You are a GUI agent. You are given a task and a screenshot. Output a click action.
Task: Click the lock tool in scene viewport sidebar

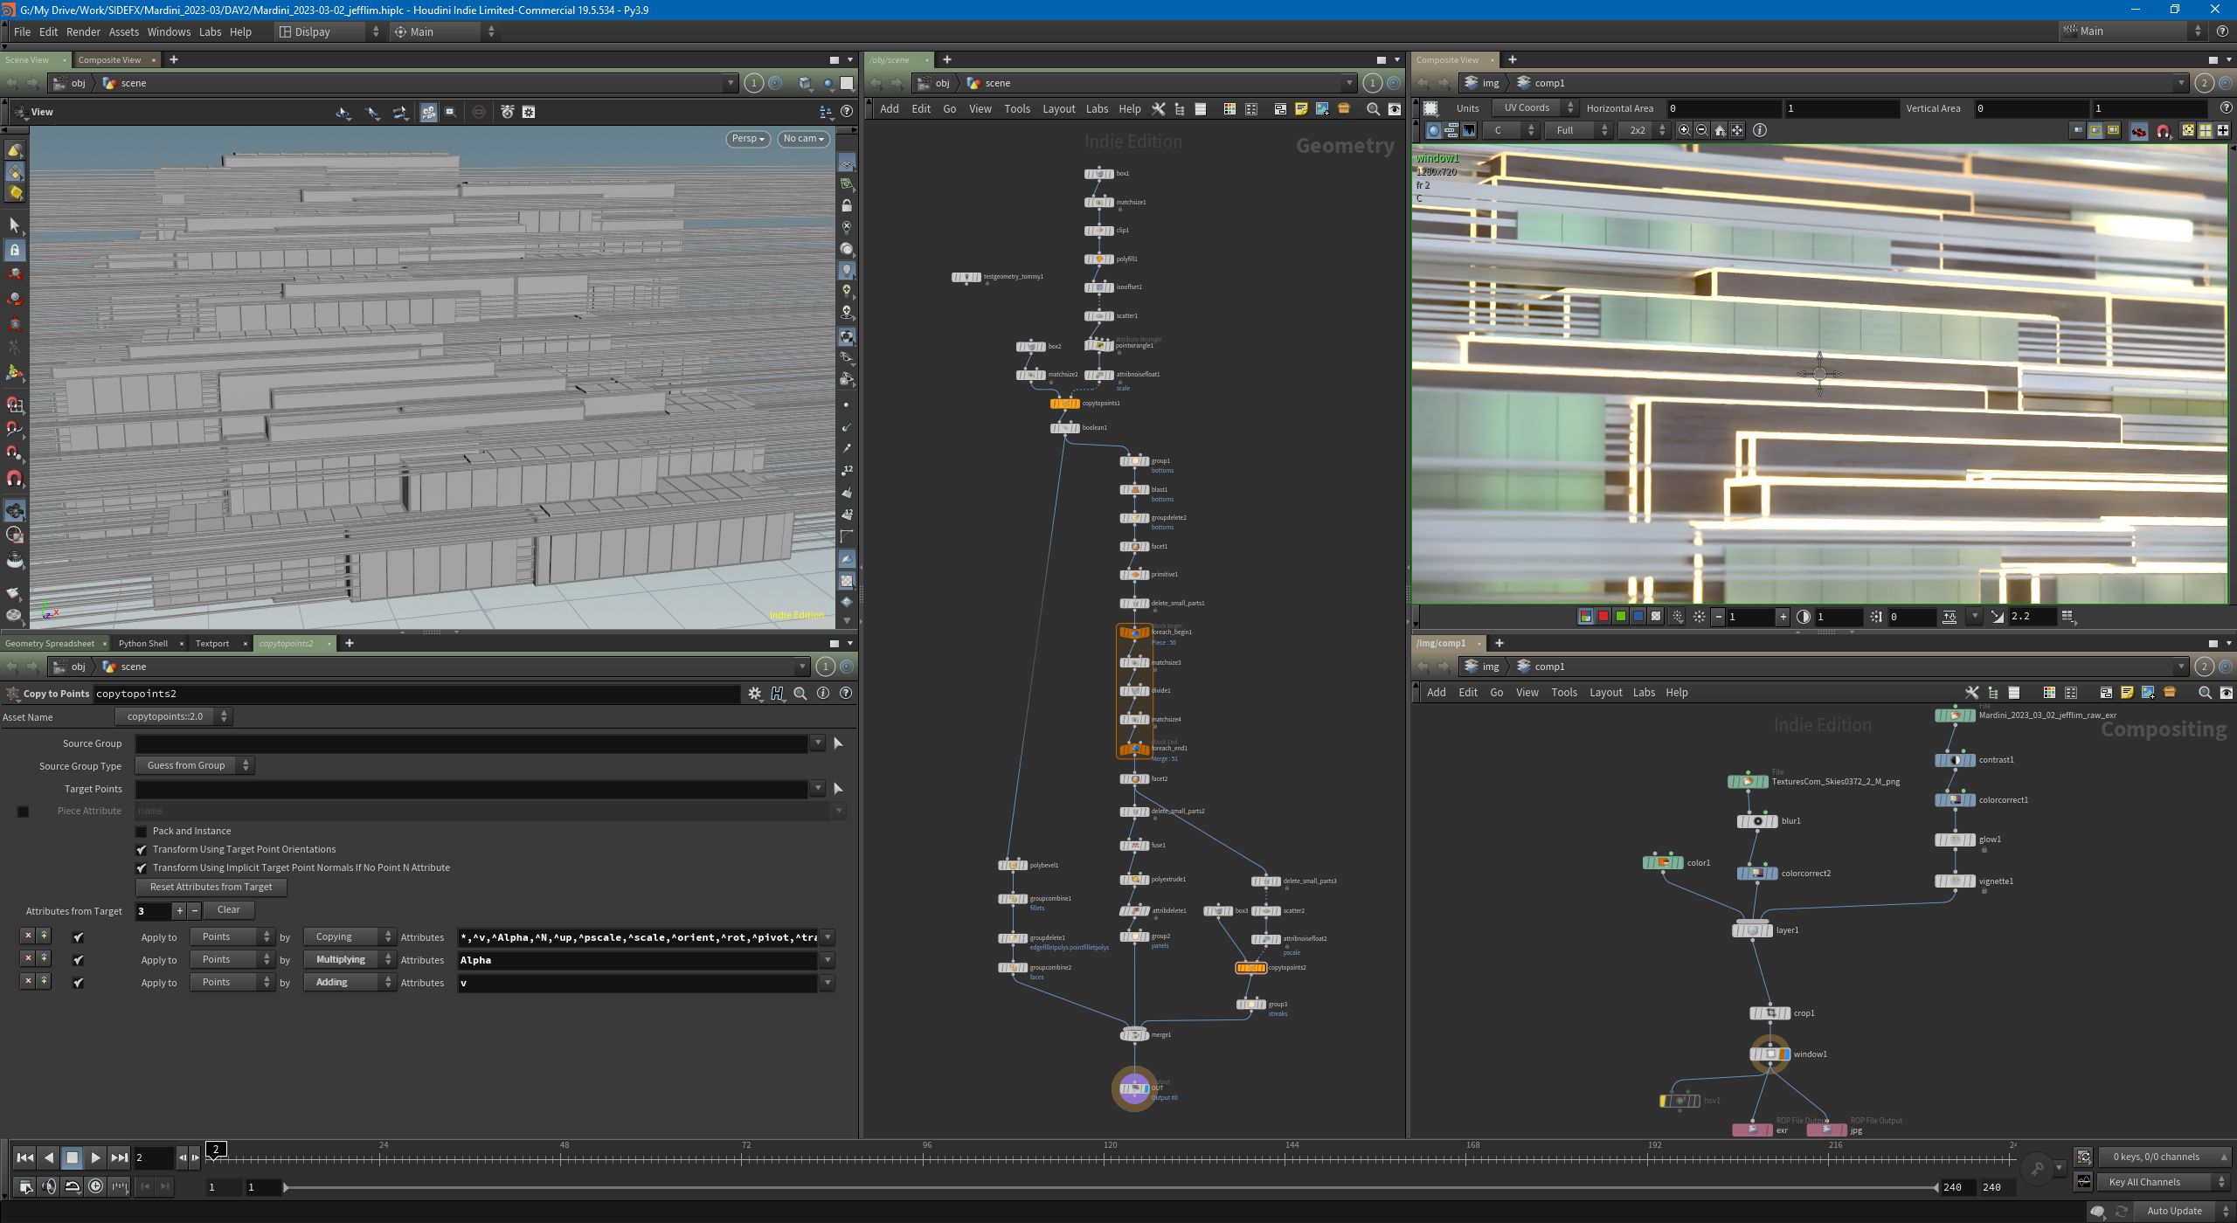point(15,250)
